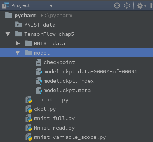153x142 pixels.
Task: Select the pycharm root project folder
Action: (x=25, y=16)
